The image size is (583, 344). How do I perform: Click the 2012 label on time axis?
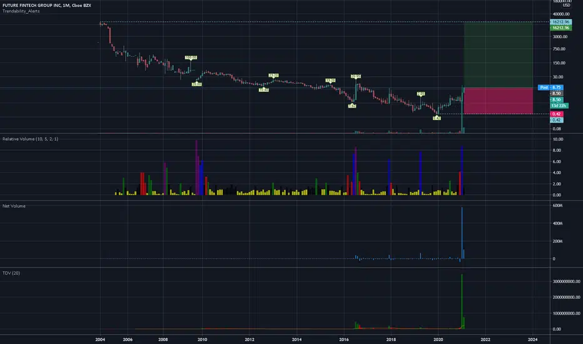pyautogui.click(x=250, y=339)
